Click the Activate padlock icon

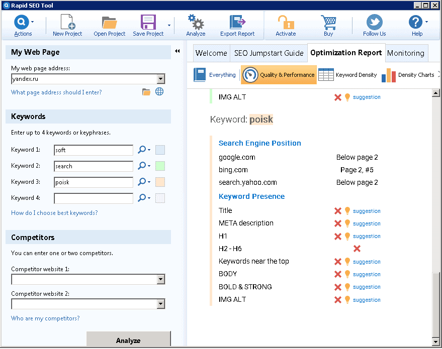286,23
